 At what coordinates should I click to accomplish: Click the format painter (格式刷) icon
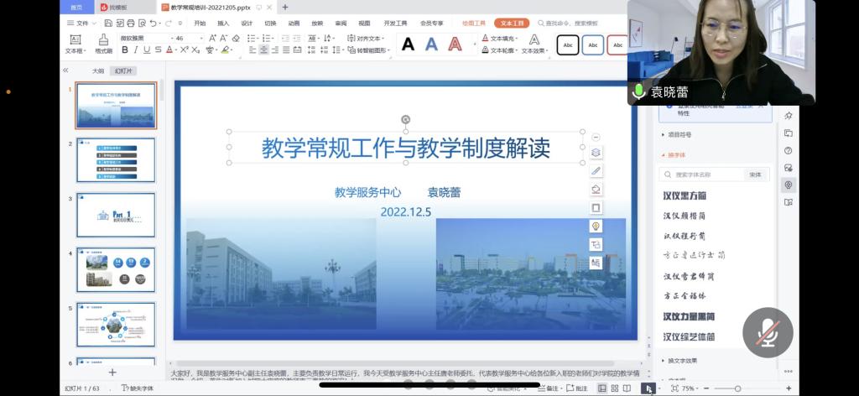[x=103, y=44]
